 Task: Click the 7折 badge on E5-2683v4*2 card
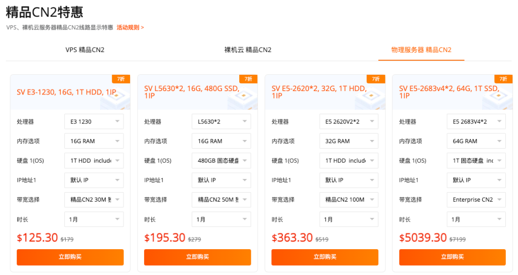(503, 79)
